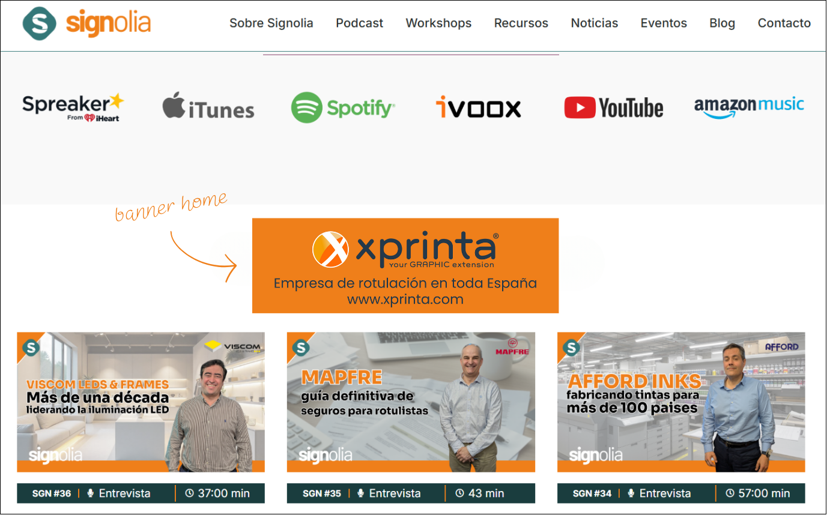Open the Contacto navigation link
This screenshot has width=827, height=515.
pyautogui.click(x=784, y=23)
